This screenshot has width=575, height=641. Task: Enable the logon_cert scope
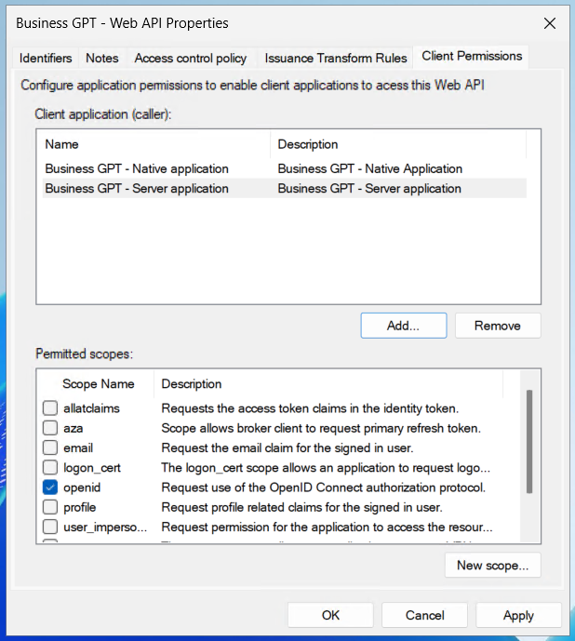(50, 467)
